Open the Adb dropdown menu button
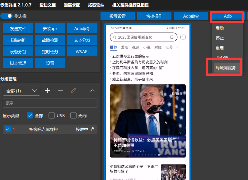 pyautogui.click(x=227, y=16)
